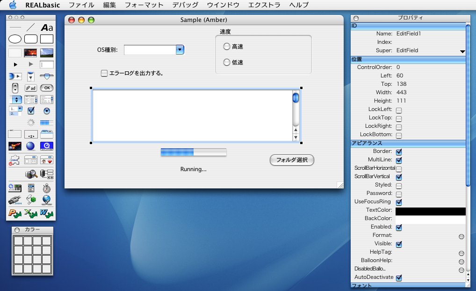Select the Excel automation control
Image resolution: width=476 pixels, height=291 pixels.
31,214
